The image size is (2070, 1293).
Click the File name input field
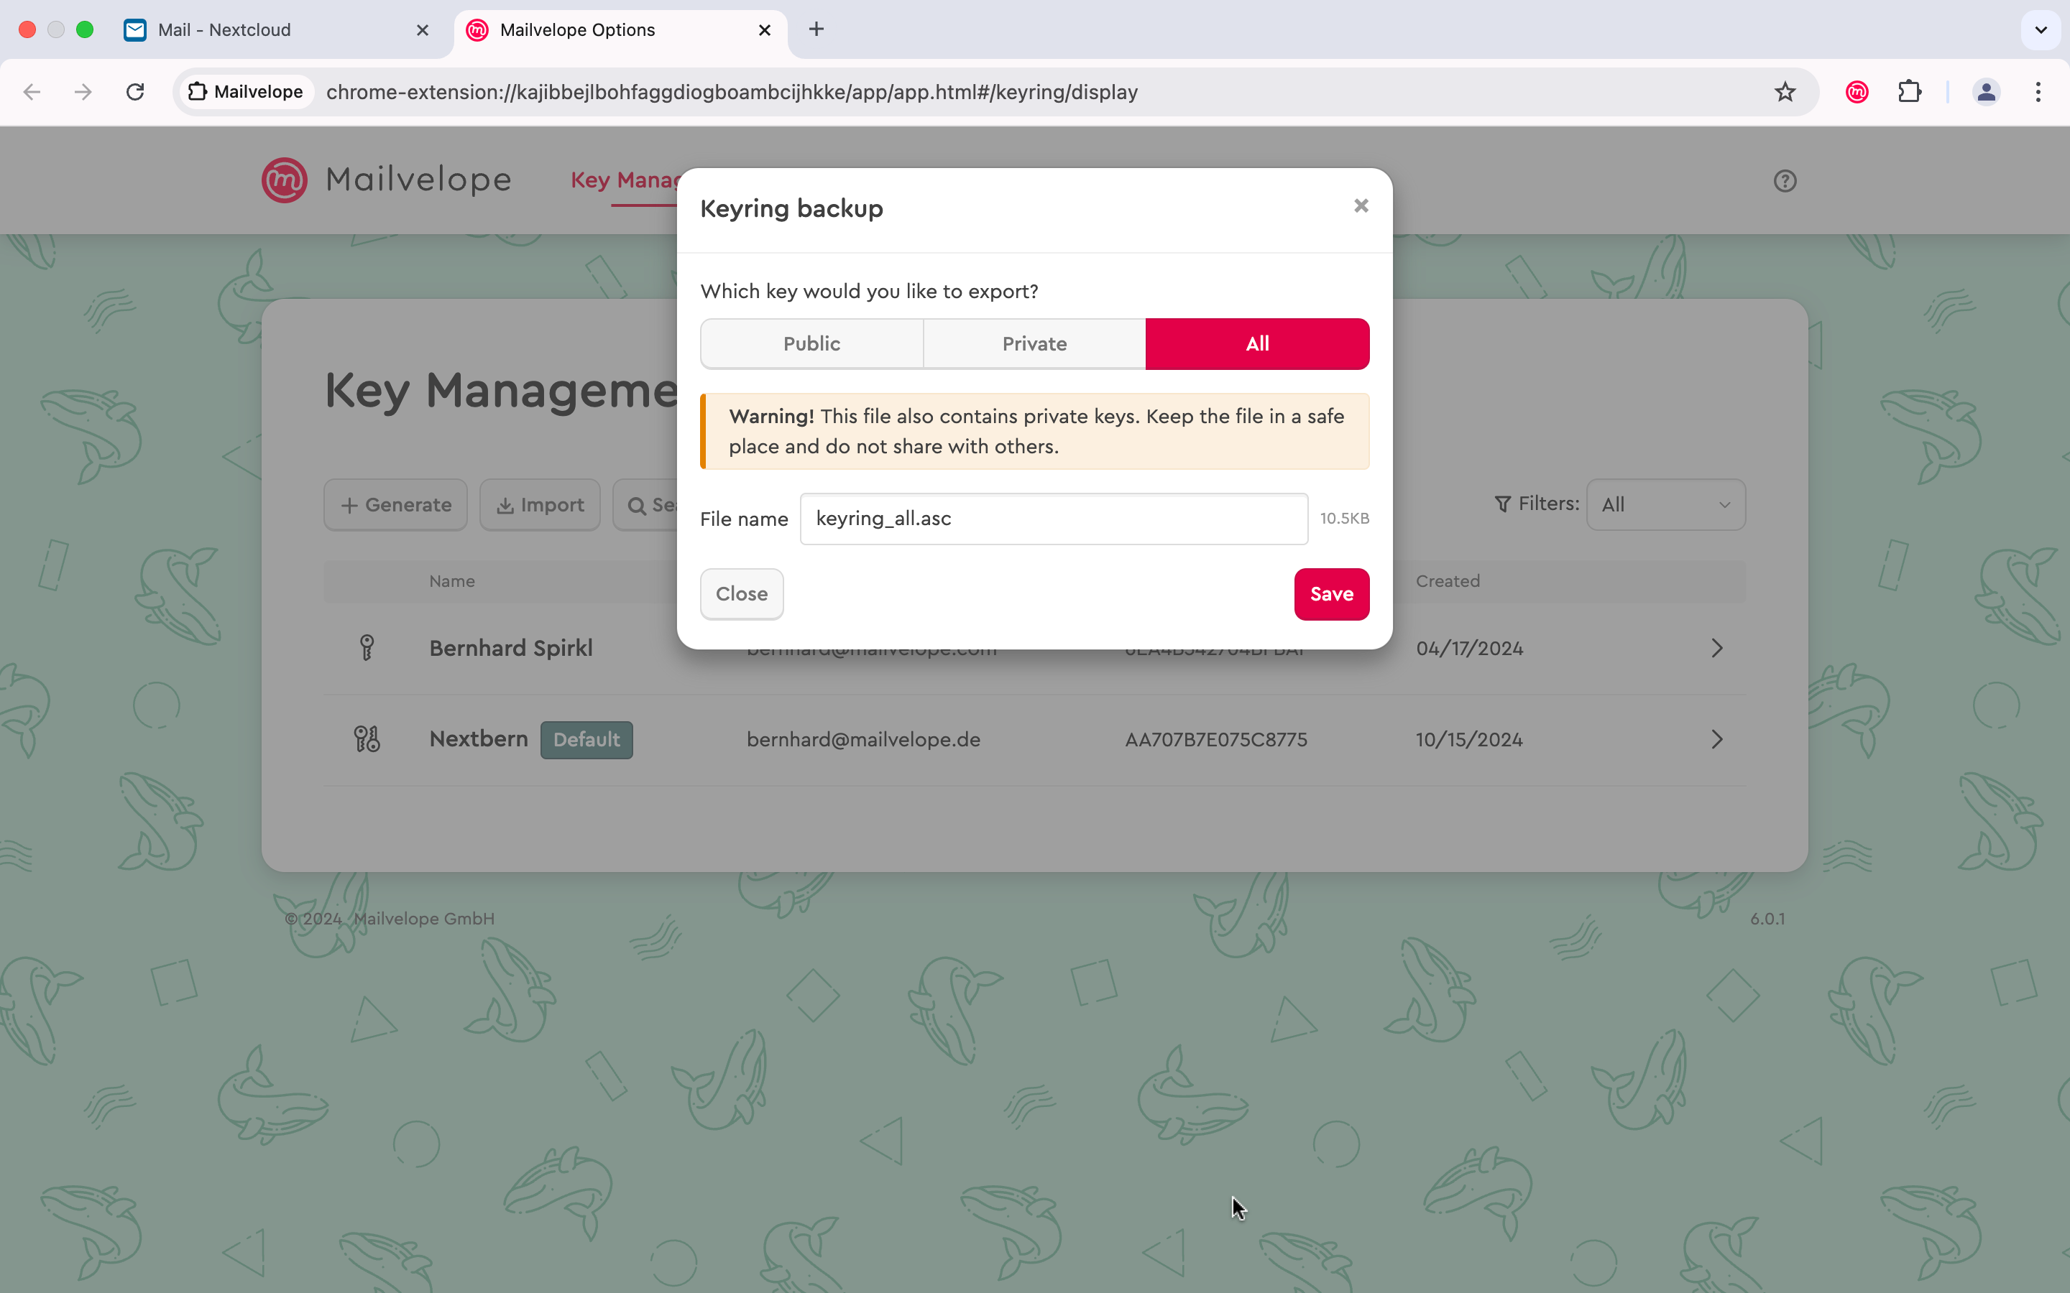1053,519
